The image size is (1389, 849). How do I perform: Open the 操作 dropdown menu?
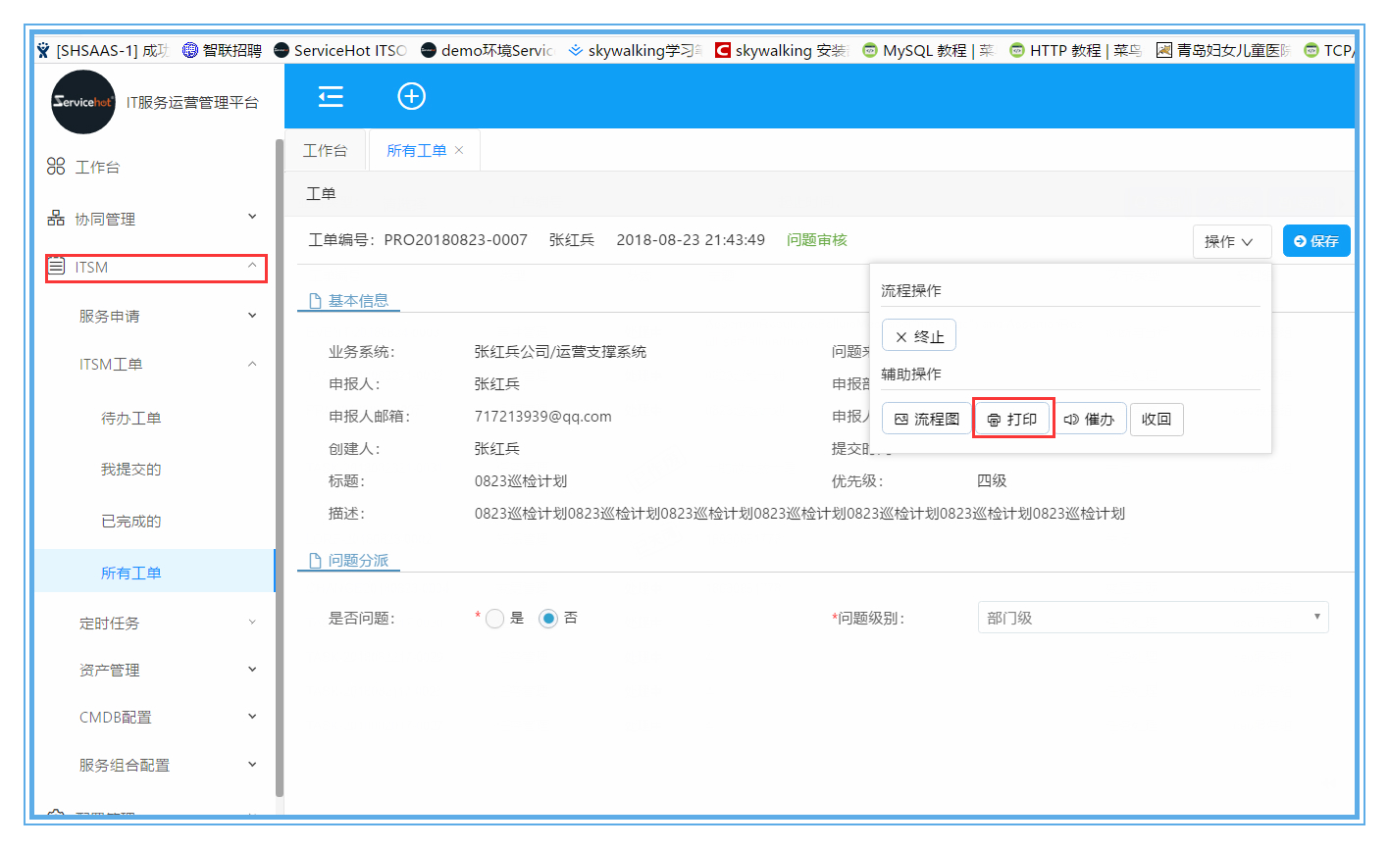point(1230,241)
